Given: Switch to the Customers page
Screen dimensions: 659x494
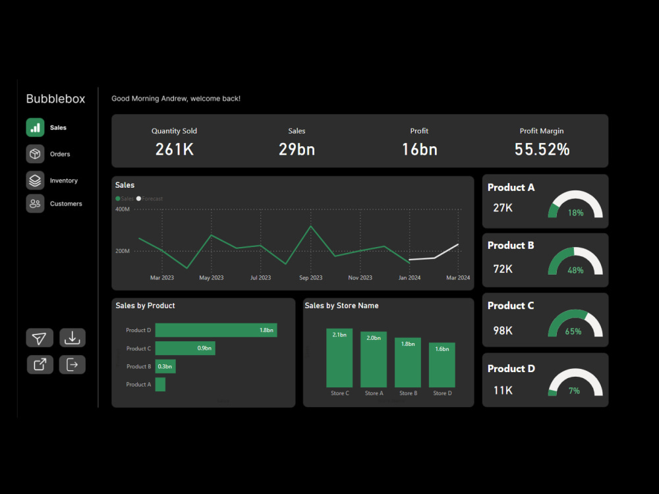Looking at the screenshot, I should pos(67,204).
